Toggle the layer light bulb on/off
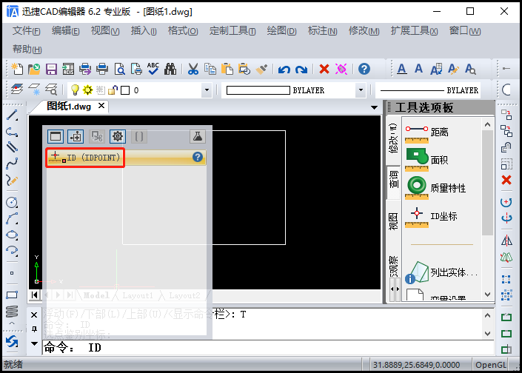522x373 pixels. [74, 90]
